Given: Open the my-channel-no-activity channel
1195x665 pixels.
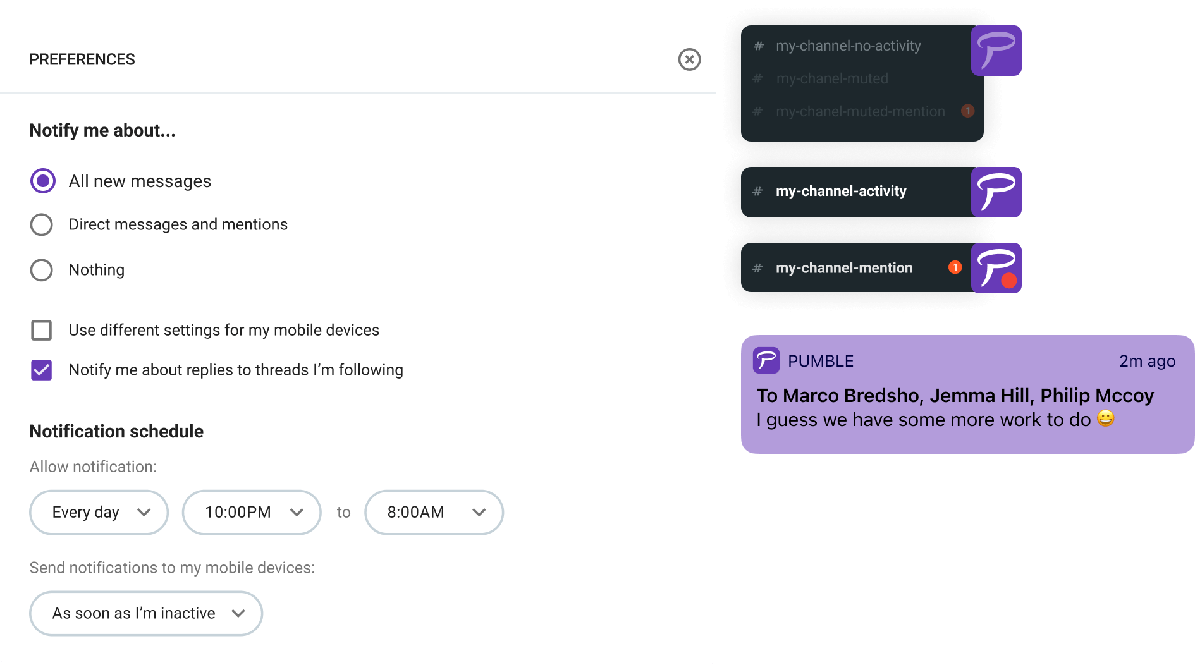Looking at the screenshot, I should tap(848, 46).
